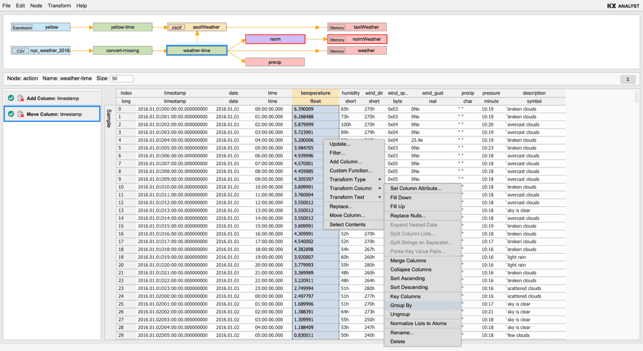Select Delete in submenu
Image resolution: width=643 pixels, height=351 pixels.
pos(422,341)
